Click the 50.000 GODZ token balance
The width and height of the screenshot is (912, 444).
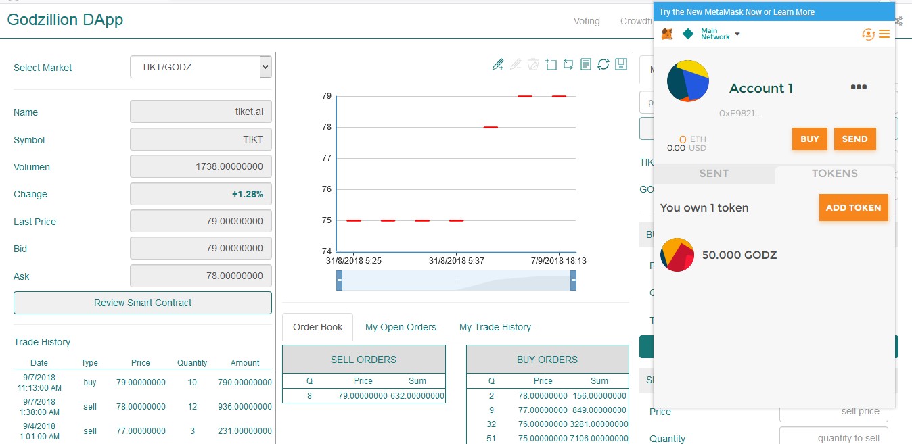[x=739, y=255]
